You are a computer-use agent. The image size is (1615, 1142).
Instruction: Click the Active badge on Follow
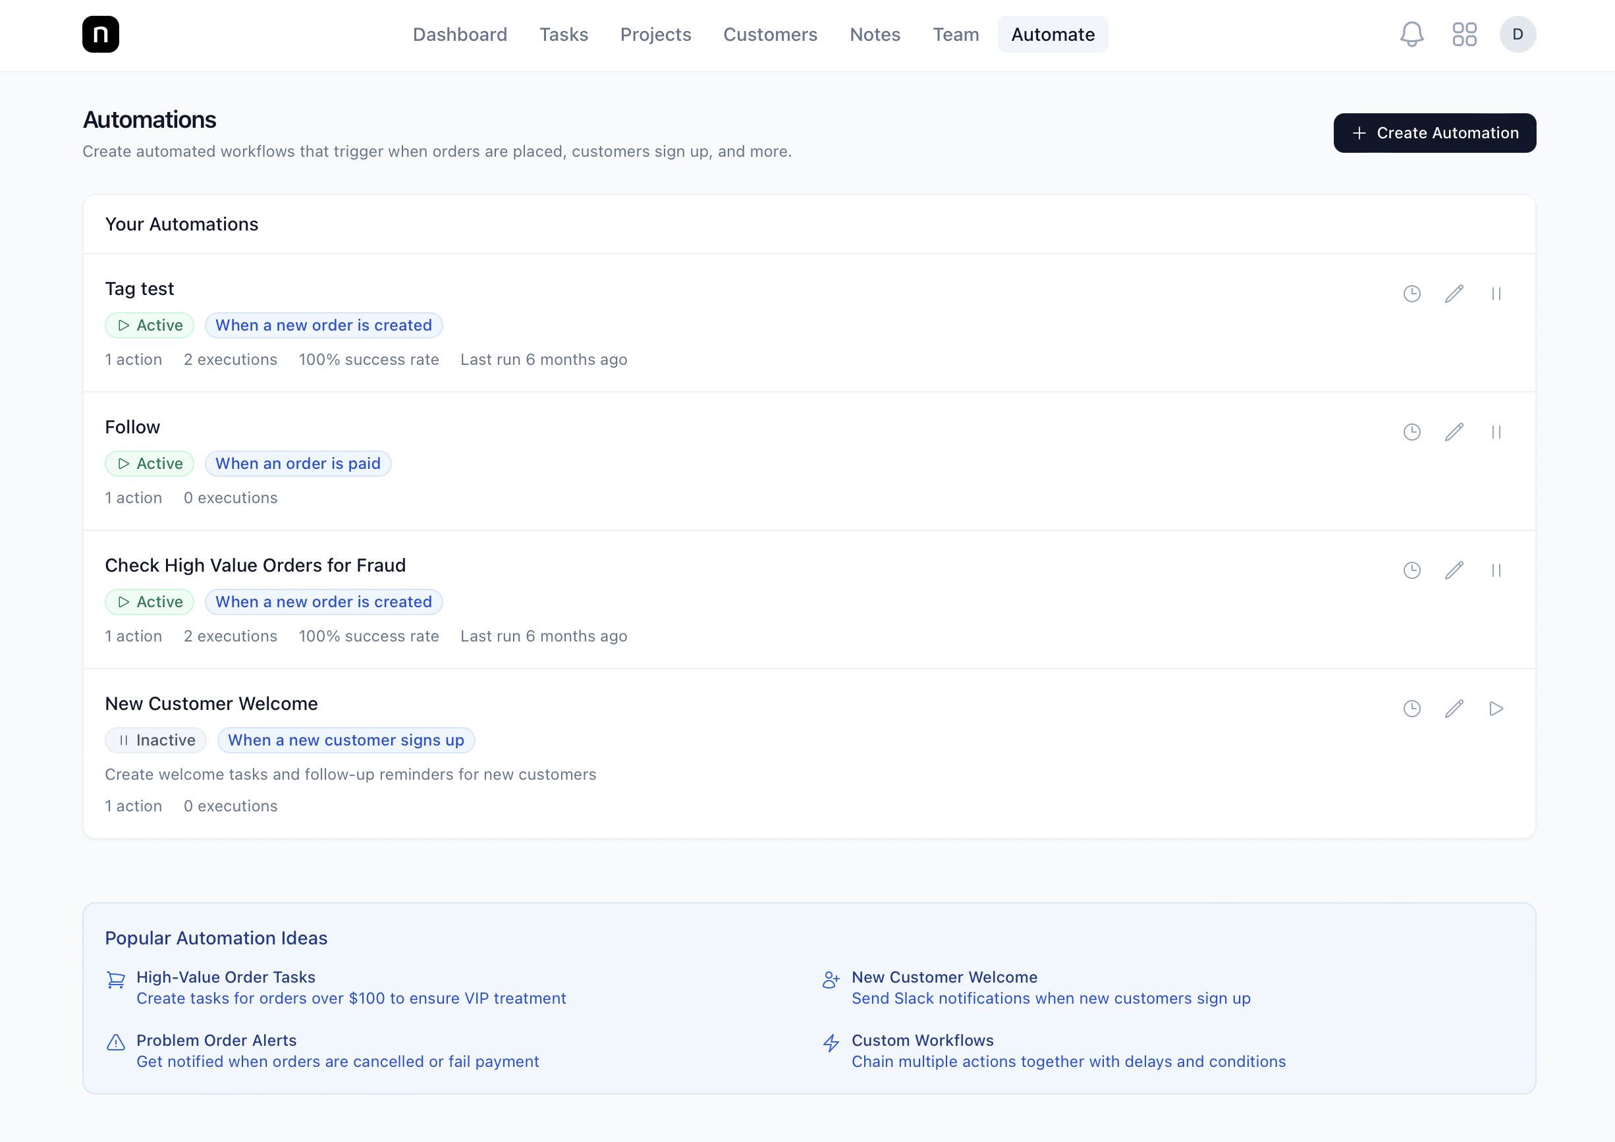(150, 464)
